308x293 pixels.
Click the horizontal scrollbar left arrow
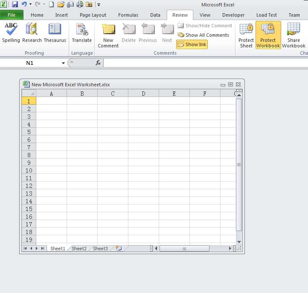click(x=156, y=248)
